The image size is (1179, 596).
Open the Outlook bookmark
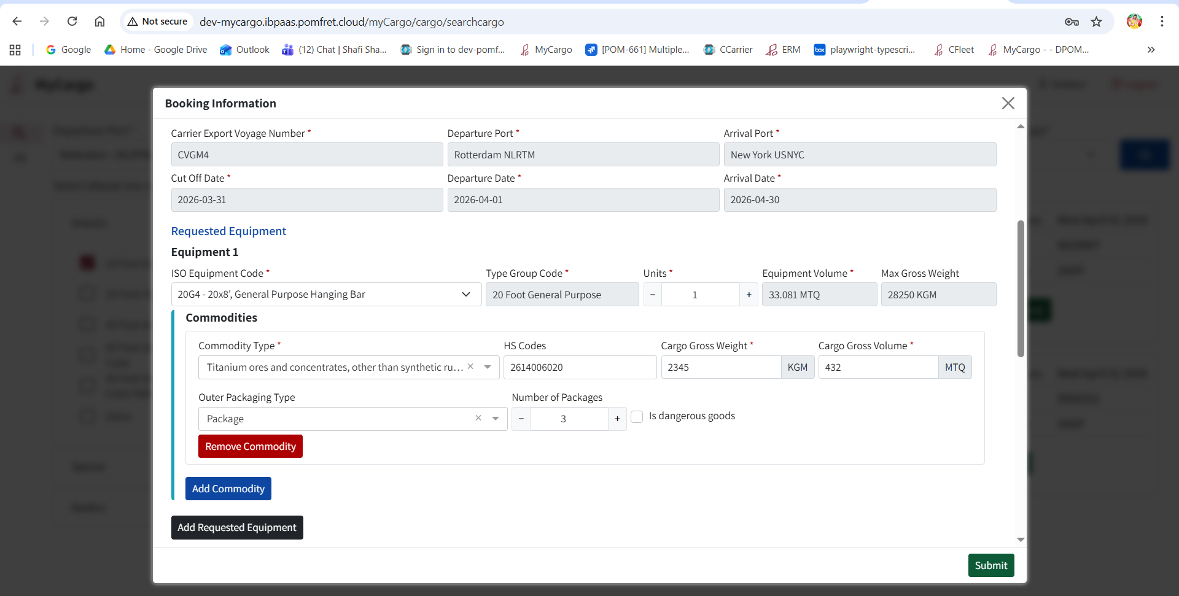coord(244,50)
